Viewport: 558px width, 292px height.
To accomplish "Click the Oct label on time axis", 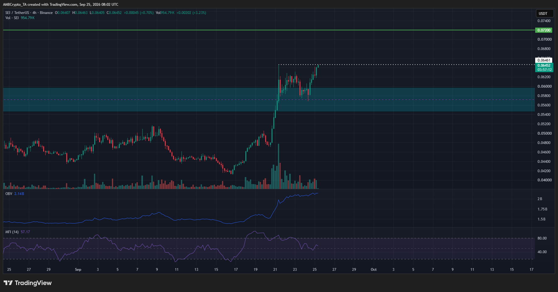I will 374,270.
